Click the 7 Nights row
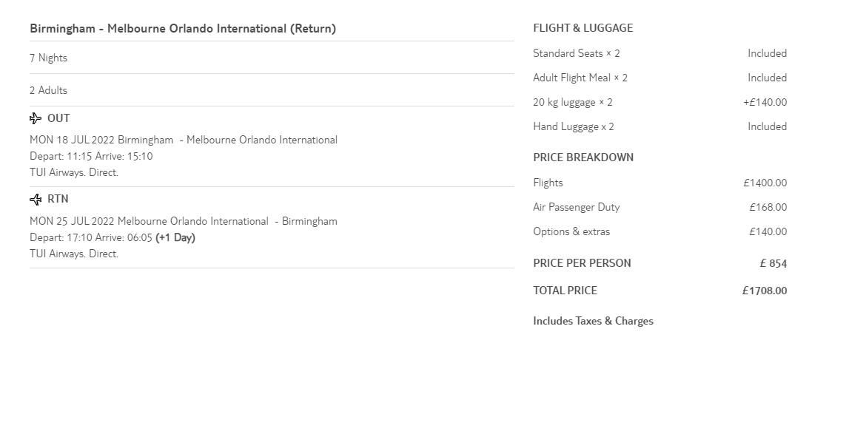Screen dimensions: 846x434 [49, 58]
